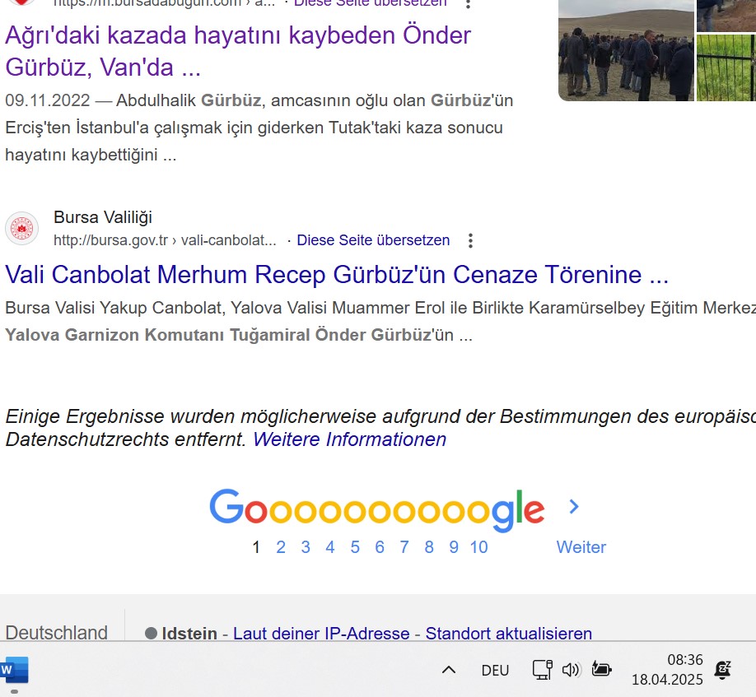Click the next-page chevron arrow beside Google logo
The height and width of the screenshot is (697, 756).
click(574, 506)
